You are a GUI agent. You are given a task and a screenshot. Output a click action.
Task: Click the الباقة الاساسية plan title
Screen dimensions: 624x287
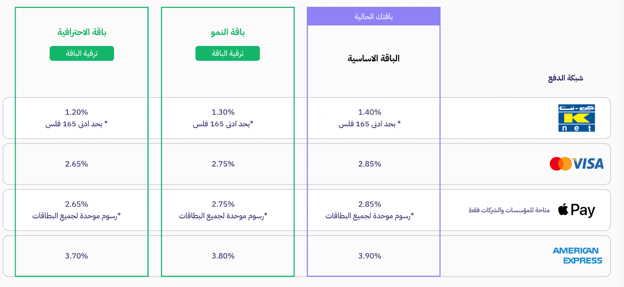374,58
